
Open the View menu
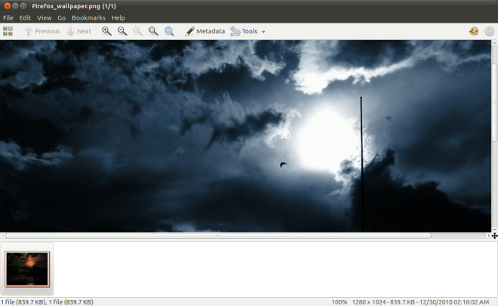click(45, 18)
